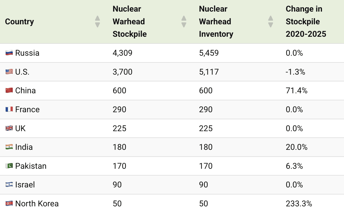Click the UK flag icon
Screen dimensions: 344x212
[x=9, y=128]
